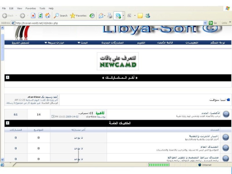Click the highlighted Edit/Discuss toolbar icon

(118, 16)
